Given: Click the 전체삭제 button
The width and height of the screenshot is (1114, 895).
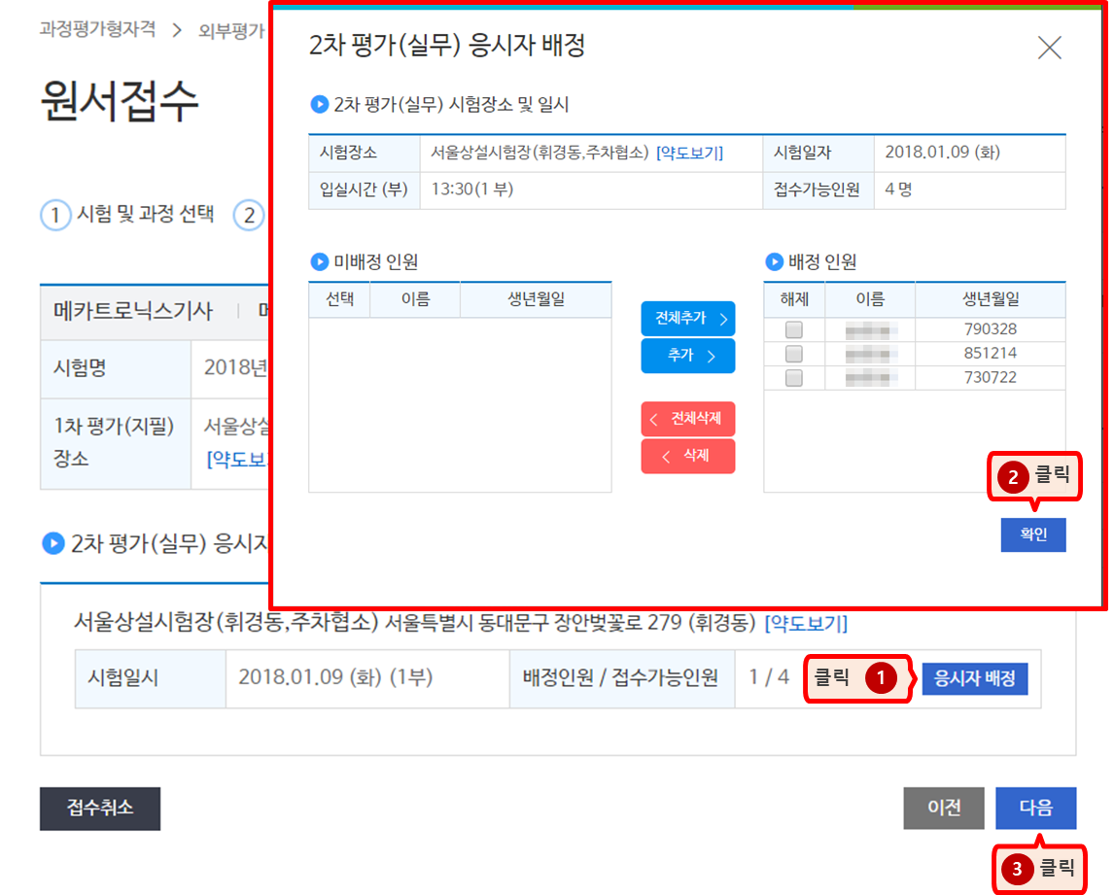Looking at the screenshot, I should point(687,419).
